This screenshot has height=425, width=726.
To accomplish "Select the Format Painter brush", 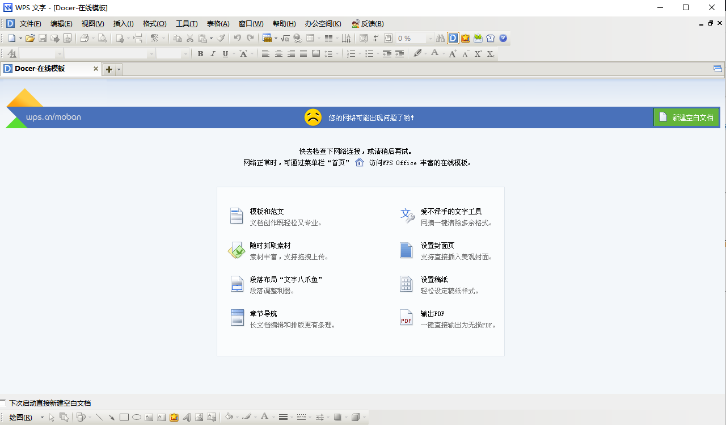I will (221, 38).
